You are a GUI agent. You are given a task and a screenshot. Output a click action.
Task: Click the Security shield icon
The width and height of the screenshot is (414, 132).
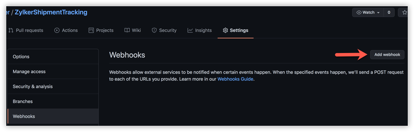[x=154, y=30]
